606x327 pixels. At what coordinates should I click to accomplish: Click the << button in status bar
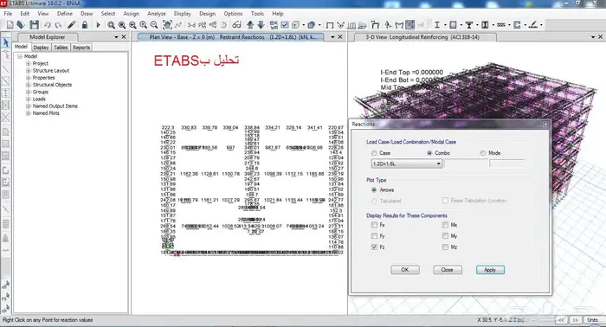[x=561, y=320]
